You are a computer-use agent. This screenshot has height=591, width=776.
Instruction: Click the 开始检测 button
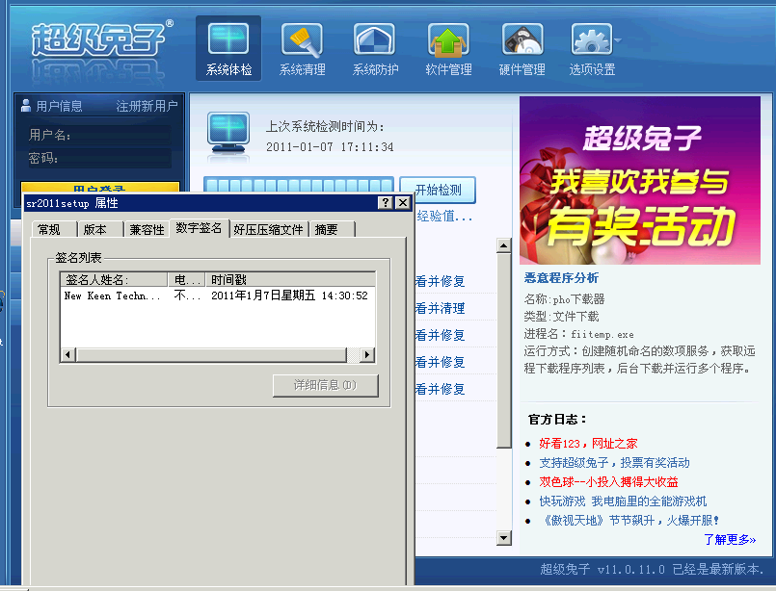point(438,190)
